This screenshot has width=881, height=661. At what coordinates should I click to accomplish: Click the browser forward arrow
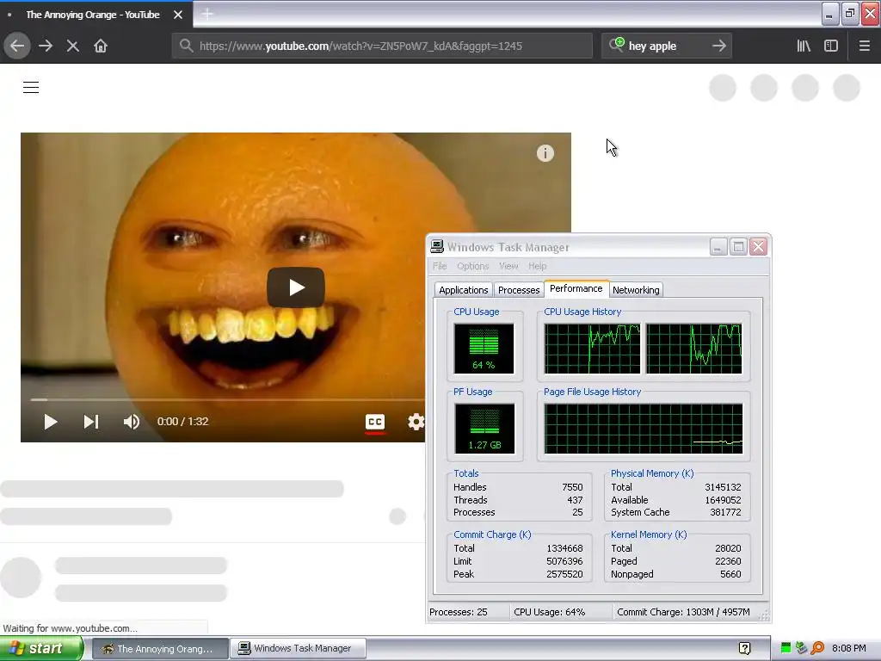click(x=46, y=46)
